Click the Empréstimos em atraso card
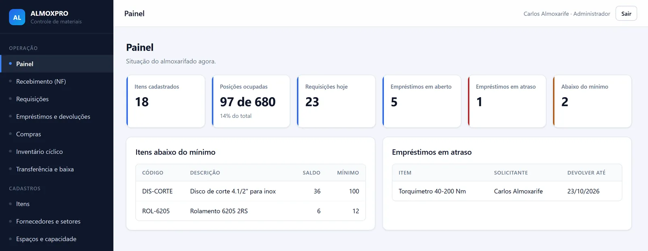This screenshot has width=648, height=251. click(x=507, y=101)
